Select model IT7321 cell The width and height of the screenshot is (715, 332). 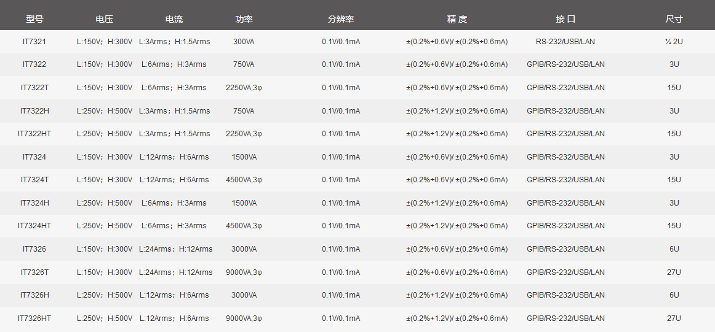pyautogui.click(x=34, y=42)
